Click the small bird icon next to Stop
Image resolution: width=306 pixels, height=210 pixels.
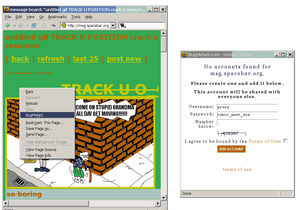[x=54, y=25]
